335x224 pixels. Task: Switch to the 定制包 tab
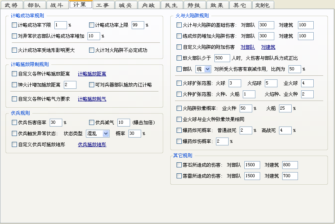point(263,5)
